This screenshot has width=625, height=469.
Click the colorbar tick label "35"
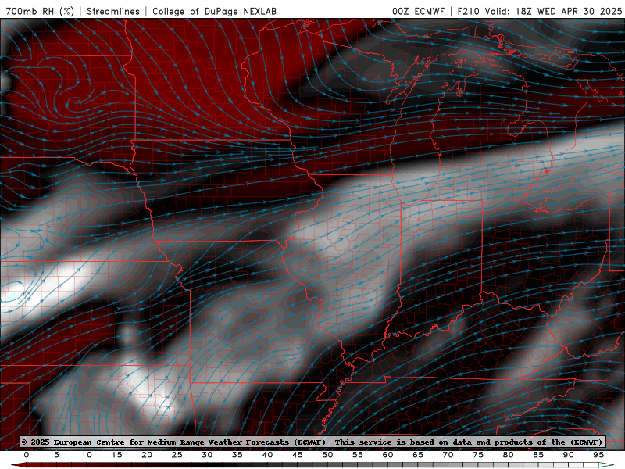point(237,455)
